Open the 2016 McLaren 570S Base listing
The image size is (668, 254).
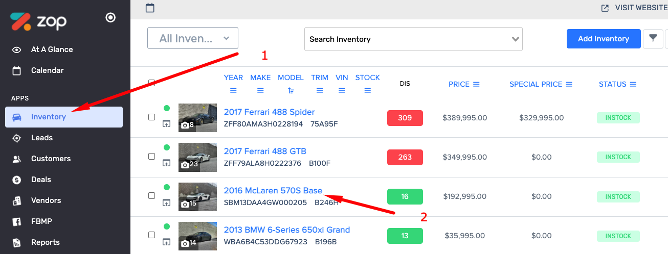coord(273,191)
